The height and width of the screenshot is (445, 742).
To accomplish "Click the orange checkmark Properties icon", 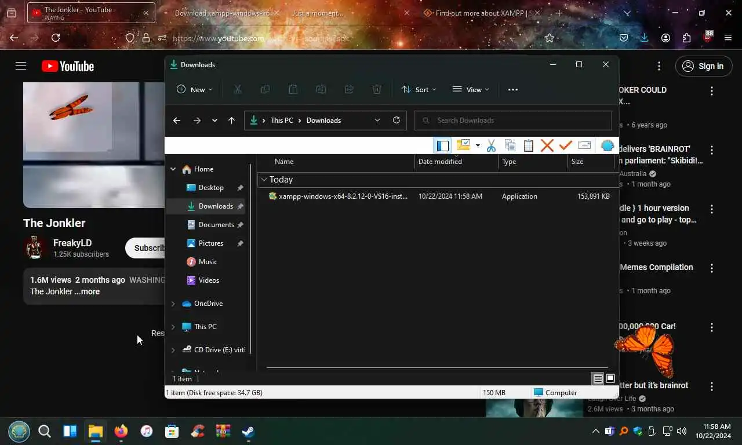I will (x=565, y=145).
